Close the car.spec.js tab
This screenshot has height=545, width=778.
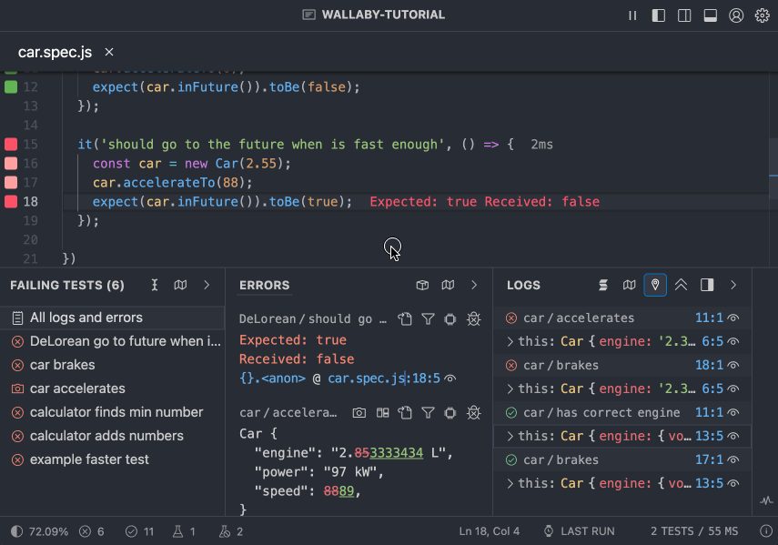109,52
